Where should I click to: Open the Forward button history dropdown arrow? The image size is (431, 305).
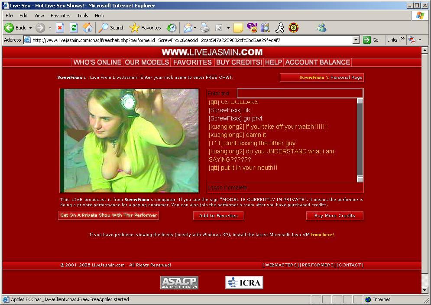click(x=50, y=28)
